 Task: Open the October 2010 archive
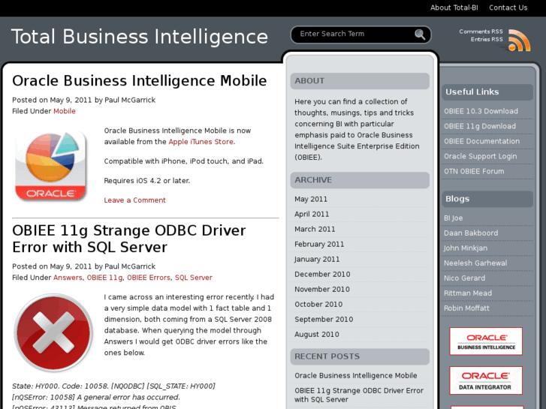pos(318,304)
